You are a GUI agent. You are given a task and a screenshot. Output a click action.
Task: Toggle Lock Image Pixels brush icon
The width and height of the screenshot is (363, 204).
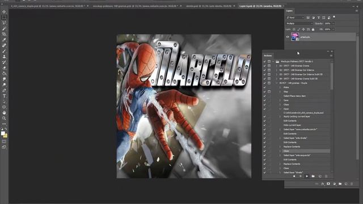(x=299, y=29)
